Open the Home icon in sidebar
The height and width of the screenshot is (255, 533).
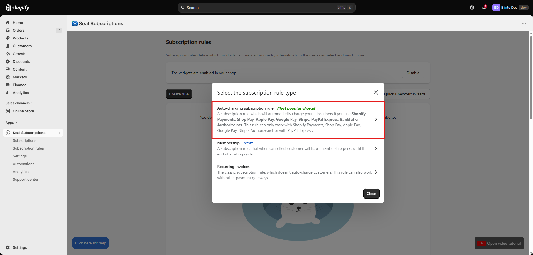pyautogui.click(x=8, y=23)
